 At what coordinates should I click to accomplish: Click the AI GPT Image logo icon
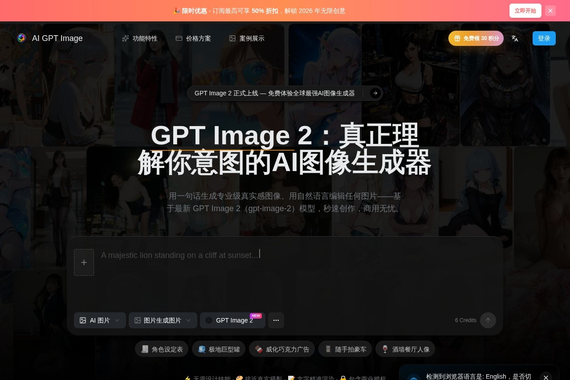(21, 38)
